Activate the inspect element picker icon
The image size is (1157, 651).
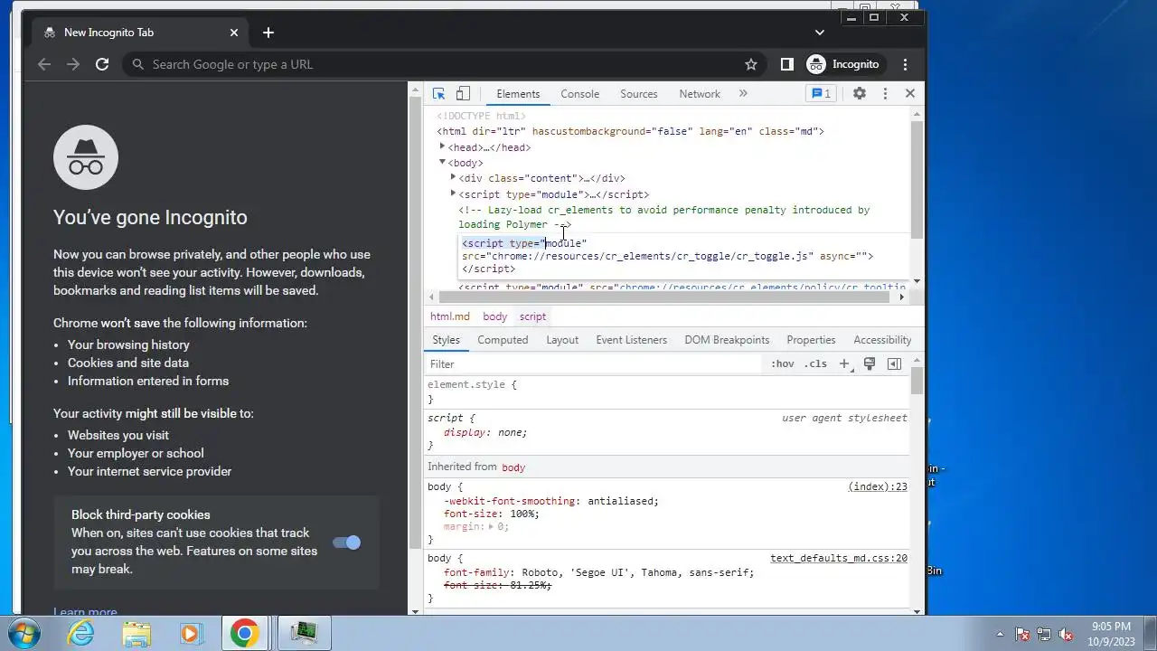[x=439, y=94]
